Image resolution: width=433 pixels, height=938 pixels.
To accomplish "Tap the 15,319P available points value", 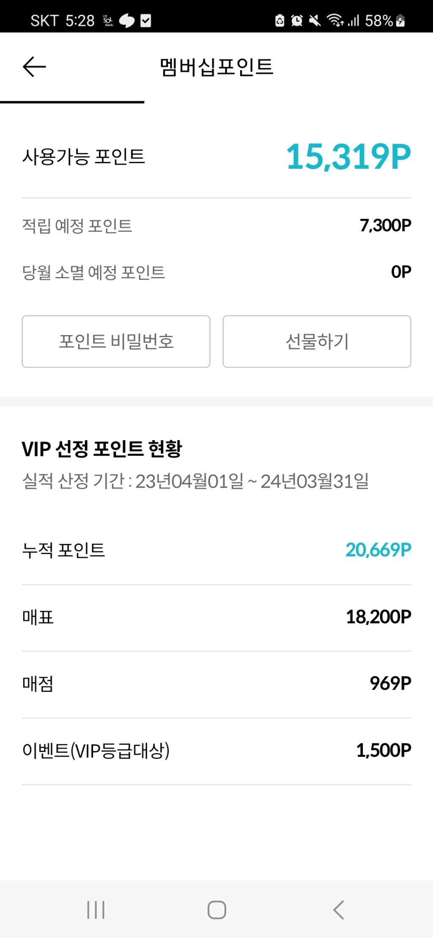I will click(x=348, y=157).
